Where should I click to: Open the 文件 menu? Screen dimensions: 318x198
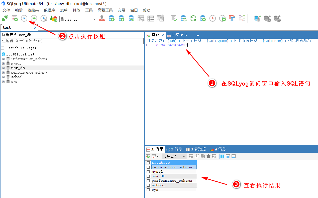[x=6, y=10]
